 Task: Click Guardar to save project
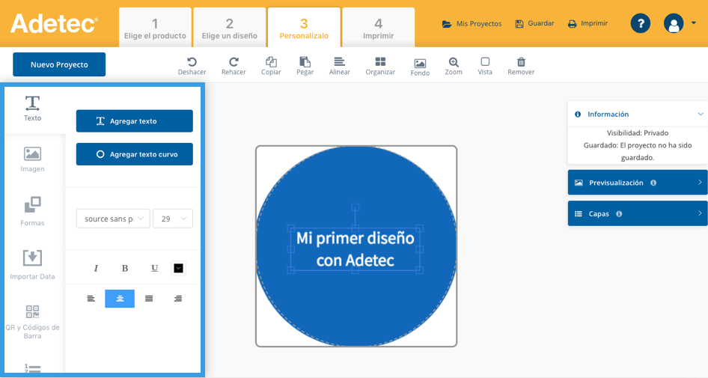tap(534, 23)
